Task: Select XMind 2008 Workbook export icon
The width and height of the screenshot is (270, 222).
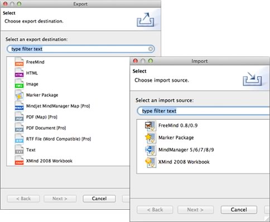Action: coord(19,161)
